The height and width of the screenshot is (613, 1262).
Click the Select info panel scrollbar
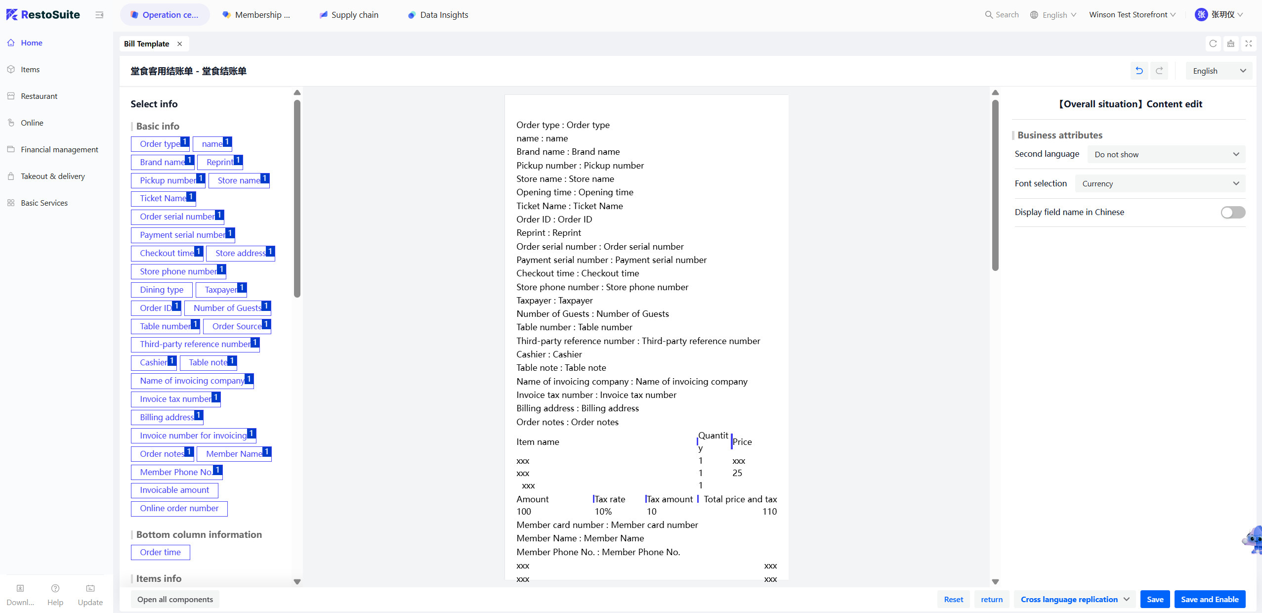coord(297,198)
